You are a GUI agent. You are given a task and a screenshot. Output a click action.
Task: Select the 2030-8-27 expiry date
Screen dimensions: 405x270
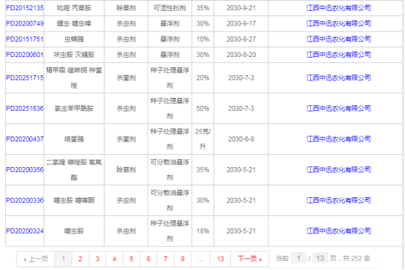241,39
